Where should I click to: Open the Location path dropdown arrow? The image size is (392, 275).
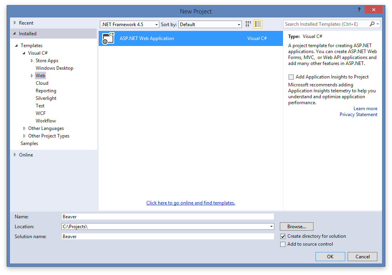pyautogui.click(x=271, y=227)
